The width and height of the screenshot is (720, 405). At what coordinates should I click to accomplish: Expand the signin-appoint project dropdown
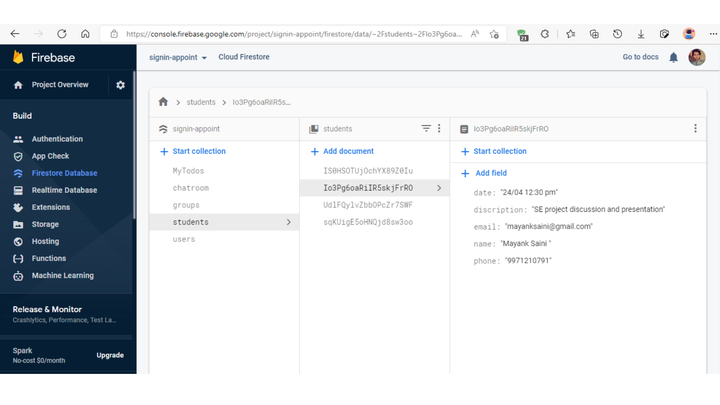point(205,57)
